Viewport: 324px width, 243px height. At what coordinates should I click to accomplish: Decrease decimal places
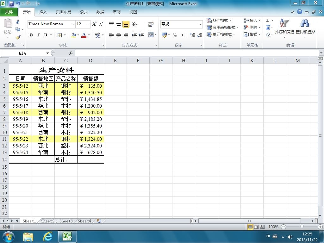tap(199, 35)
